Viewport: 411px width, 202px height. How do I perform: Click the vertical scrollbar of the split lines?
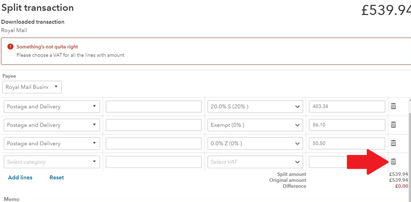pos(409,136)
